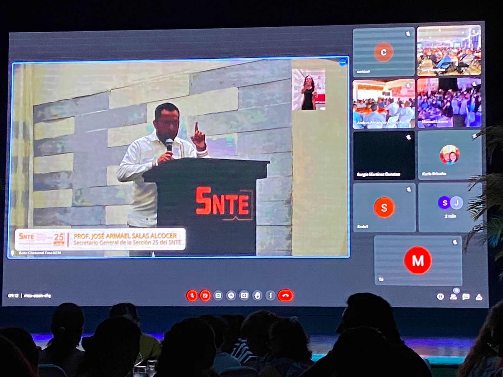
Task: Click muted mic icon on Manuel Lizama tile
Action: [x=475, y=84]
